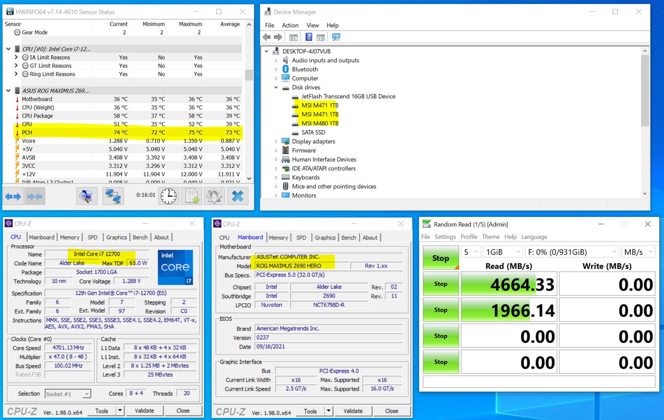Image resolution: width=664 pixels, height=420 pixels.
Task: Open the Profile menu in CrystalDiskMark
Action: [469, 237]
